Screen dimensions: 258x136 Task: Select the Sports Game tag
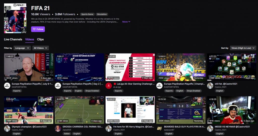click(87, 14)
